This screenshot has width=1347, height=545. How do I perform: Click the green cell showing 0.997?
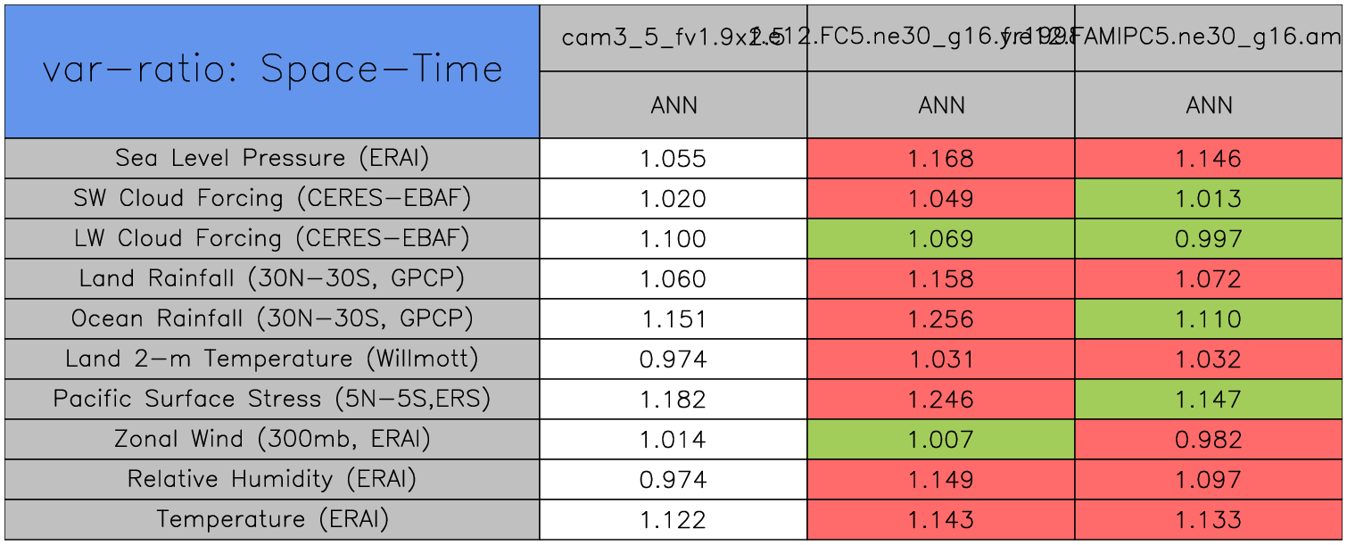[1209, 239]
